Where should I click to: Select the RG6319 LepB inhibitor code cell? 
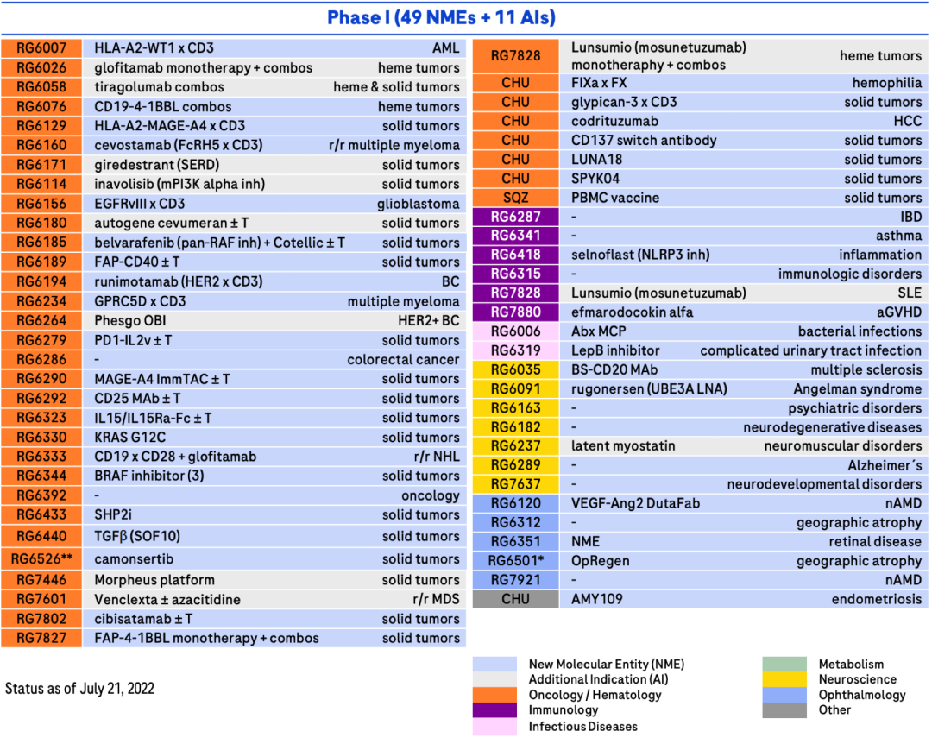coord(515,351)
